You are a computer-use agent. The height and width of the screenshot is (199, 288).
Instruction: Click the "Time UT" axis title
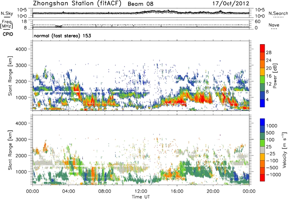pos(141,197)
